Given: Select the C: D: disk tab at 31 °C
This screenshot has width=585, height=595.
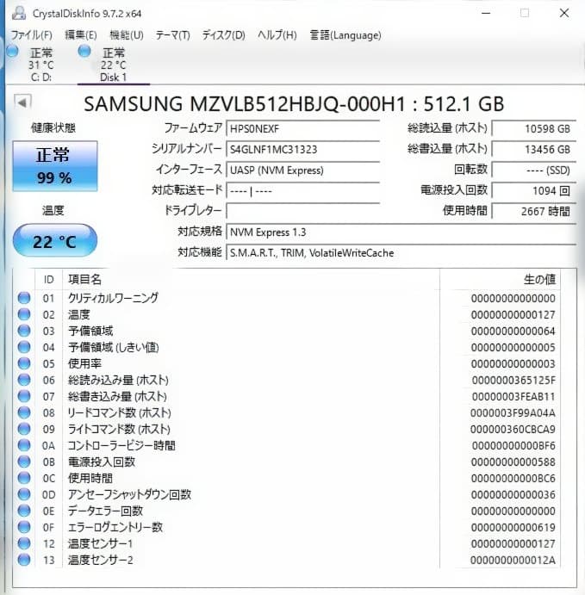Looking at the screenshot, I should tap(41, 65).
